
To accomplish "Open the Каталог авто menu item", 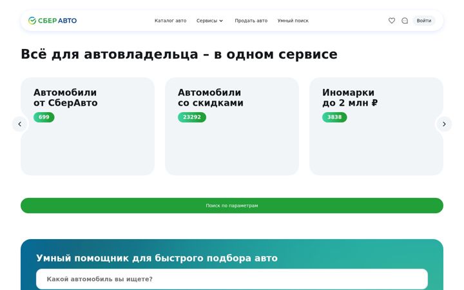I will coord(170,21).
